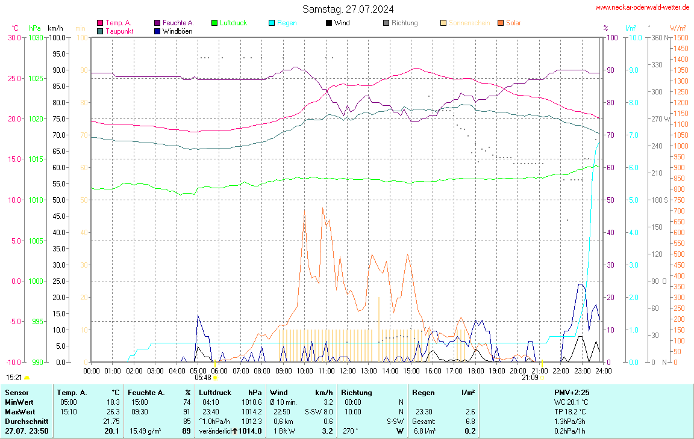Click the pressure trend arrow beside 1014.0
The height and width of the screenshot is (439, 694).
click(236, 431)
